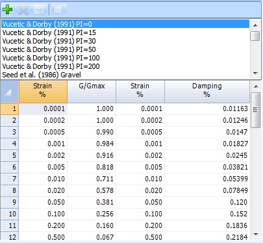The image size is (263, 243).
Task: Click G/Gmax cell 0.818
Action: [92, 167]
